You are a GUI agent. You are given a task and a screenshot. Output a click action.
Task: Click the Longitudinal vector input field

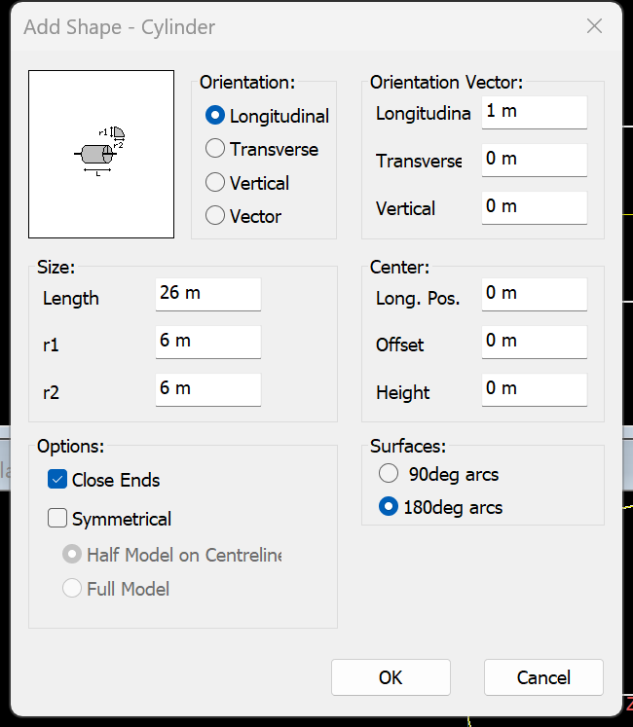point(534,112)
